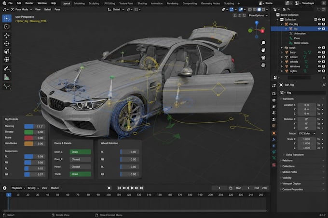The height and width of the screenshot is (218, 328).
Task: Select the Select Box tool
Action: coord(7,18)
